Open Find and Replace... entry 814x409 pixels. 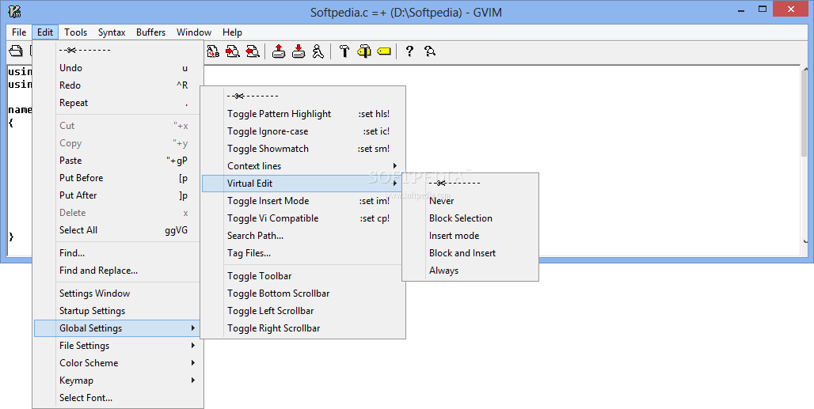pos(118,271)
